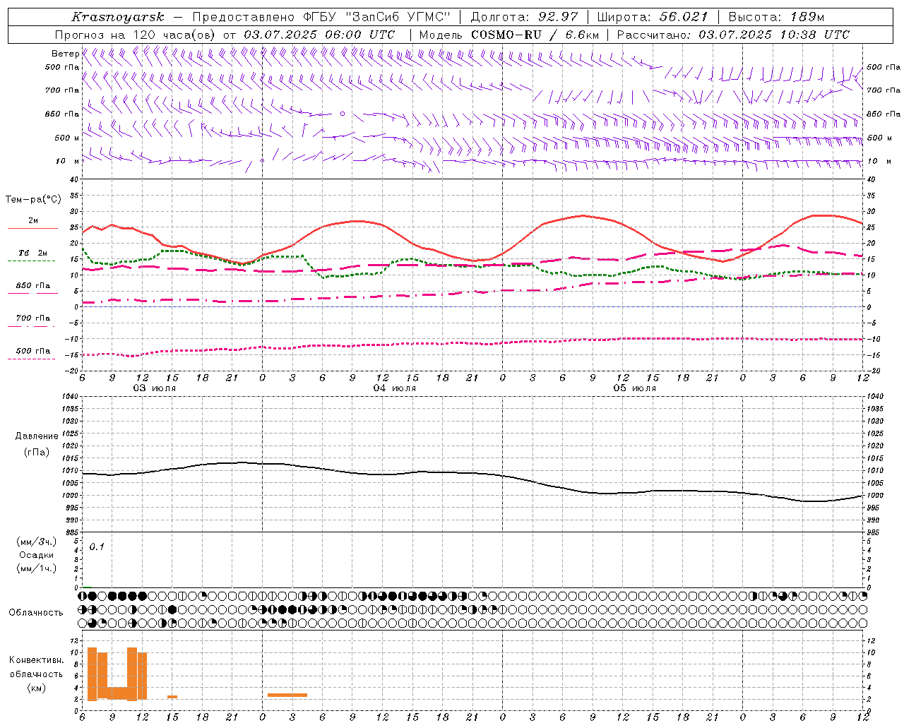
Task: Click the 05 июля date label
Action: 635,388
